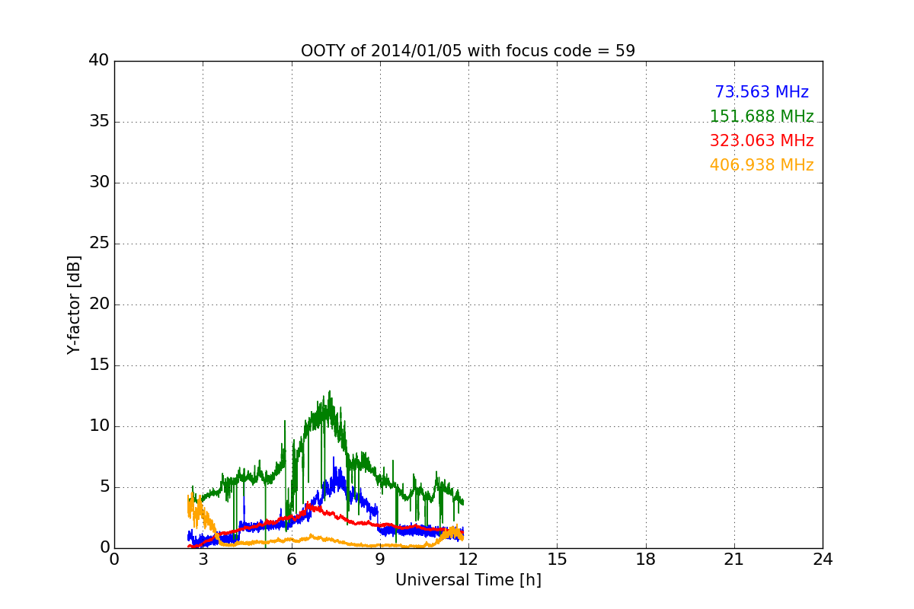Click the x-axis tick label 12

(468, 560)
